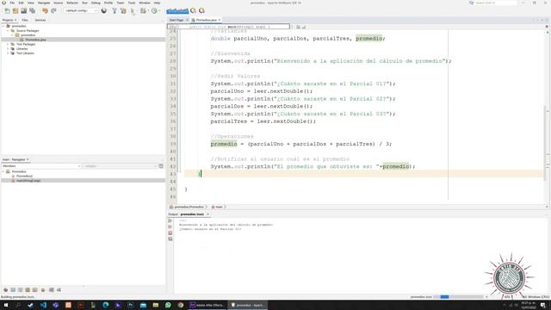This screenshot has height=310, width=551.
Task: Click the icon right of the memory bar's first icon
Action: pos(201,11)
